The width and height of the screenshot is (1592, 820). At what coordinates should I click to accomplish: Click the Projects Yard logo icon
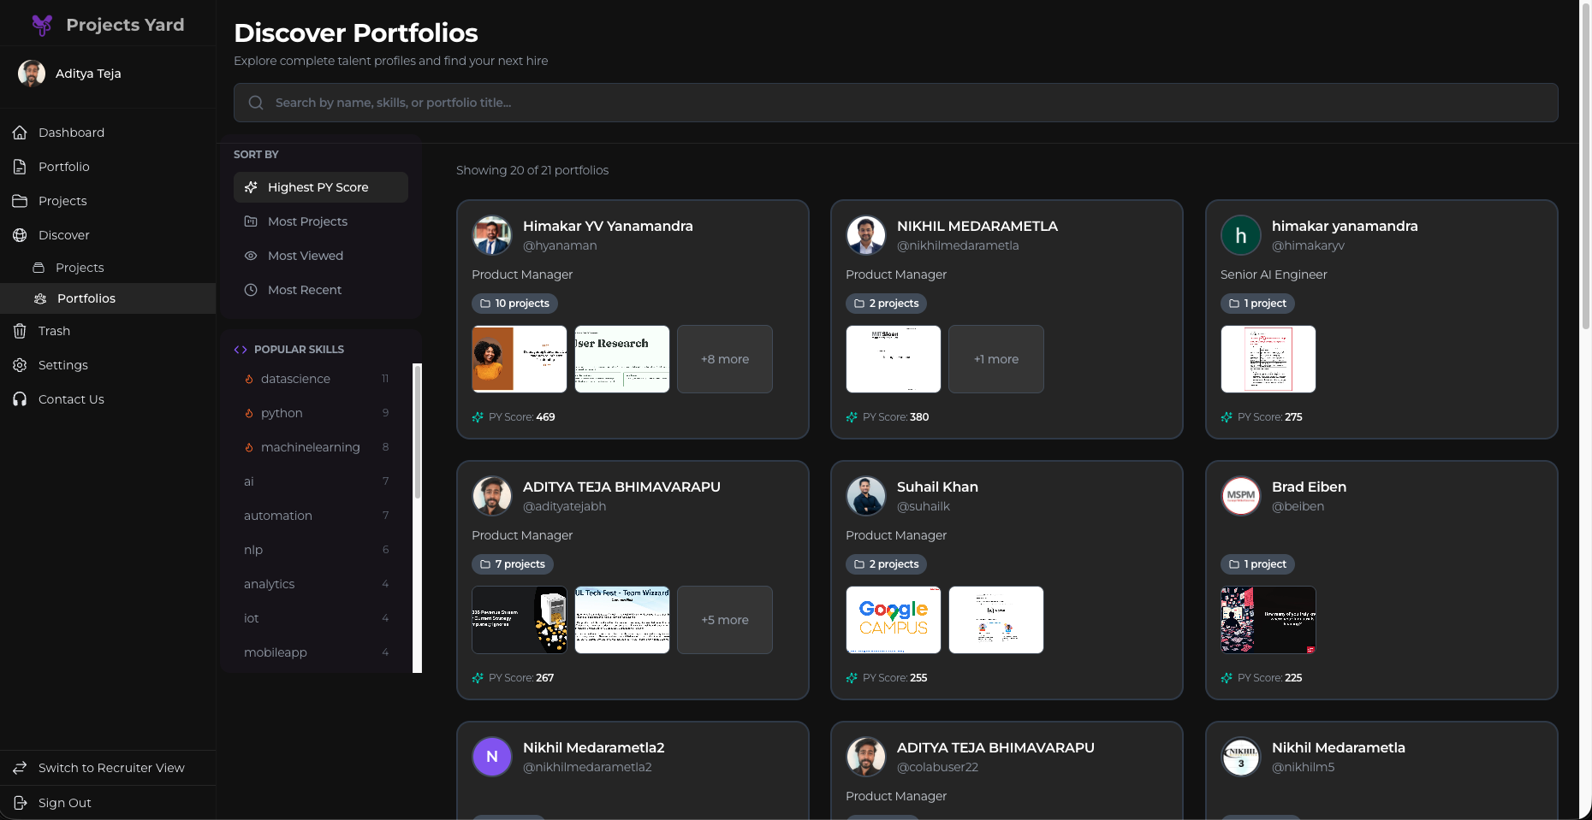42,25
